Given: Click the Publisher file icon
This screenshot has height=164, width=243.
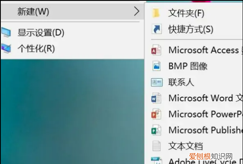Looking at the screenshot, I should click(156, 130).
